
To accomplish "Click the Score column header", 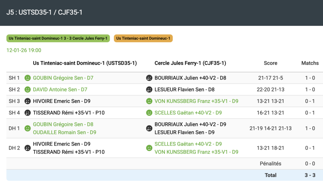I will pos(270,63).
